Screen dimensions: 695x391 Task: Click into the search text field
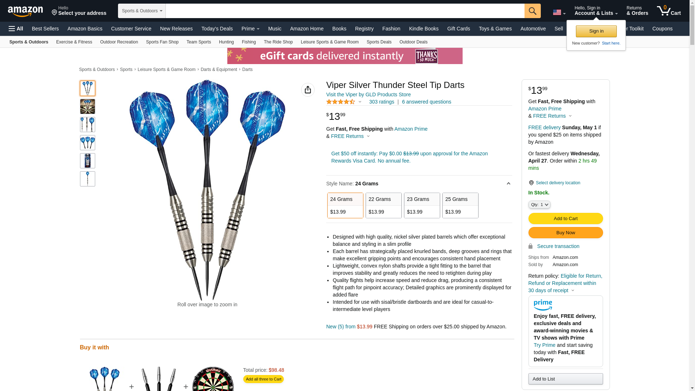click(345, 11)
